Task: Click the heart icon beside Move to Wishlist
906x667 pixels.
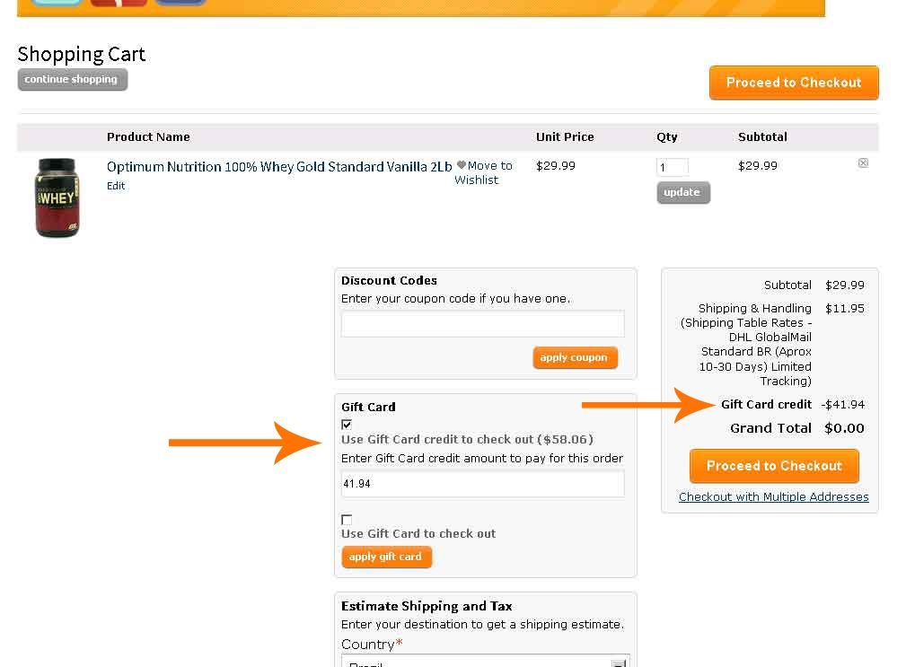Action: [x=462, y=165]
